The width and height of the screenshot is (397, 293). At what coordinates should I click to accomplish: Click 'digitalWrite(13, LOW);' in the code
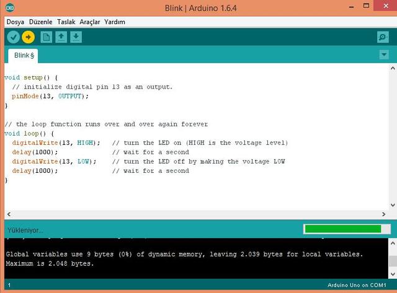pyautogui.click(x=54, y=162)
